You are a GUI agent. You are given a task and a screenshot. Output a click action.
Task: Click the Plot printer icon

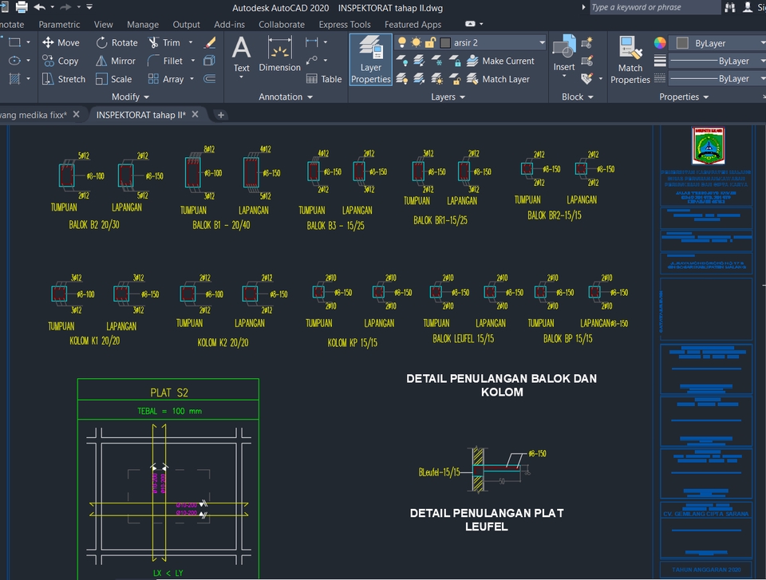(22, 7)
